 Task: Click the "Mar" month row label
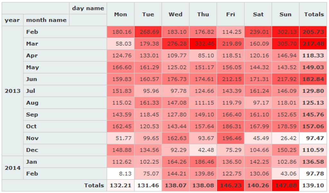point(32,44)
